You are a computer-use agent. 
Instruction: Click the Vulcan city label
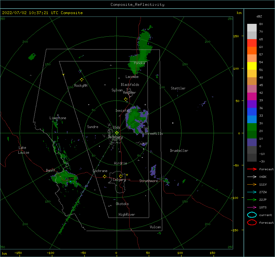[155, 227]
